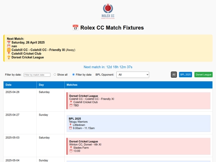The image size is (216, 162).
Task: Select the Show all radio button
Action: point(55,74)
